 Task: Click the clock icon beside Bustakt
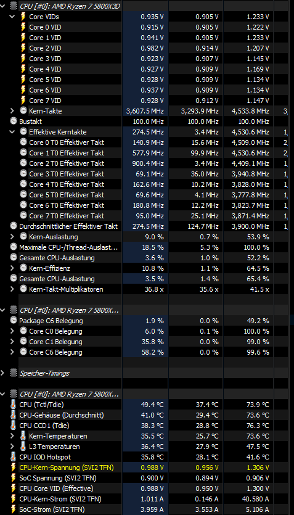pyautogui.click(x=14, y=122)
